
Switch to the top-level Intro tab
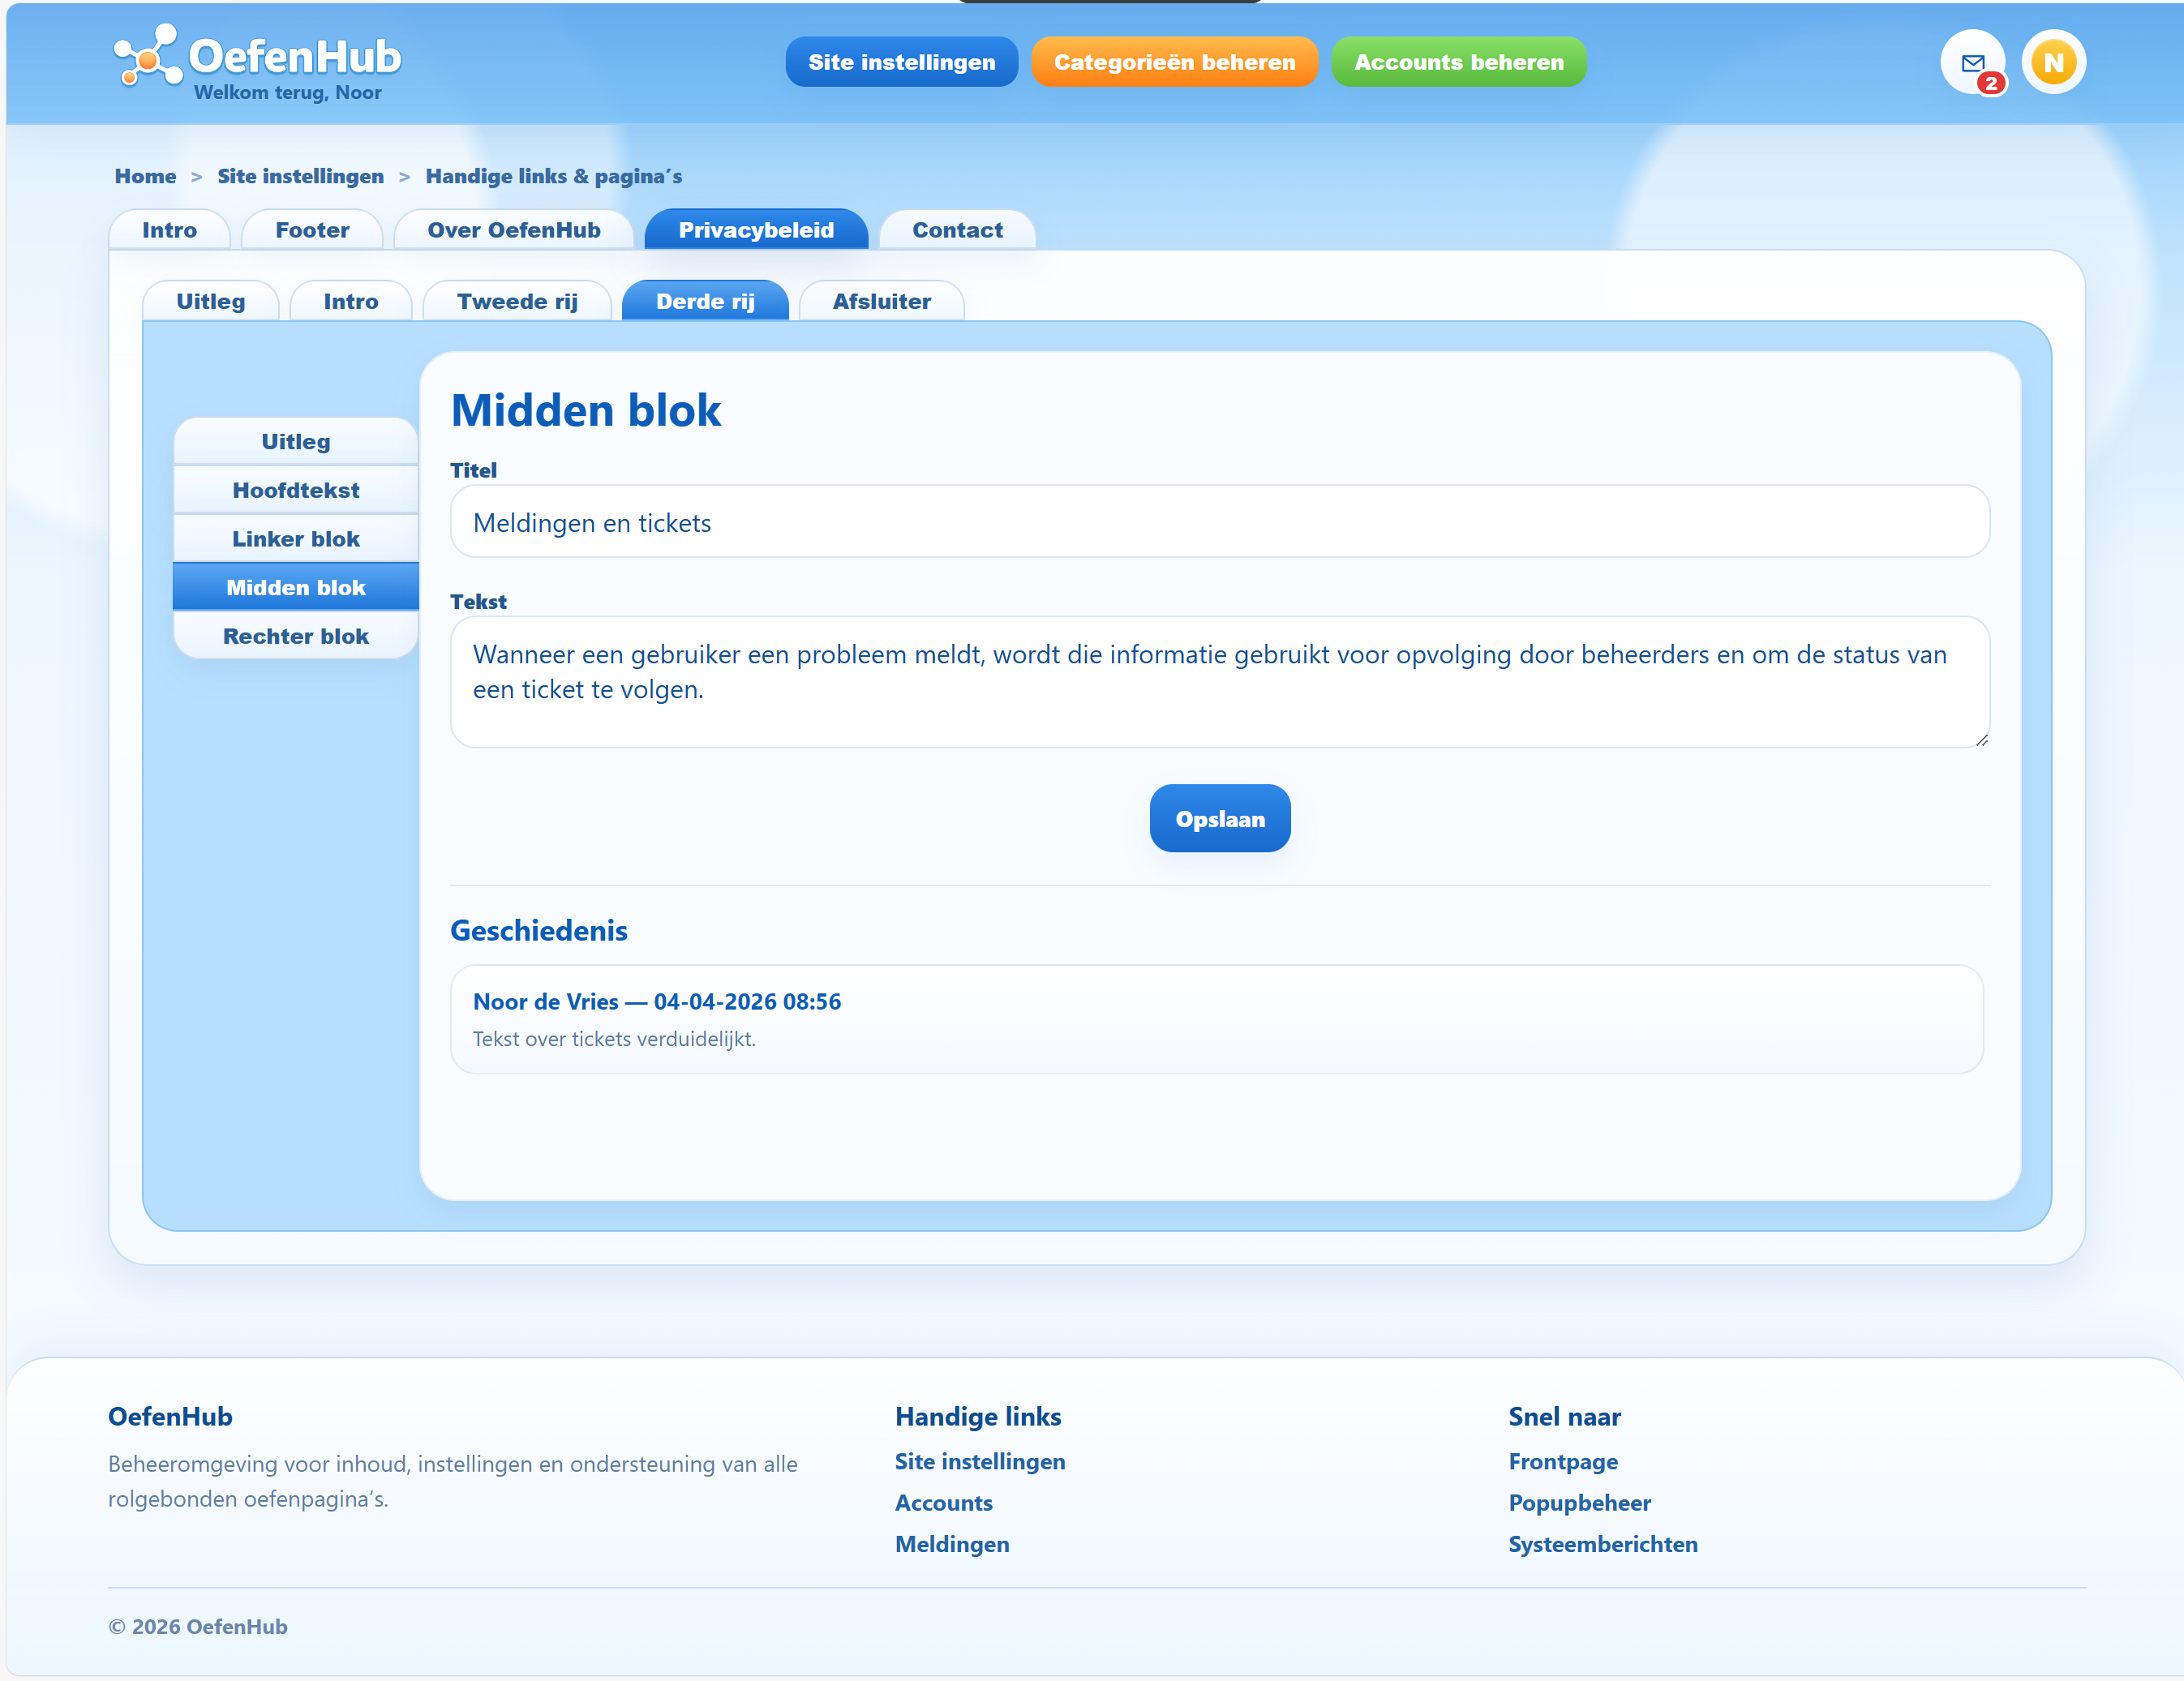(169, 230)
